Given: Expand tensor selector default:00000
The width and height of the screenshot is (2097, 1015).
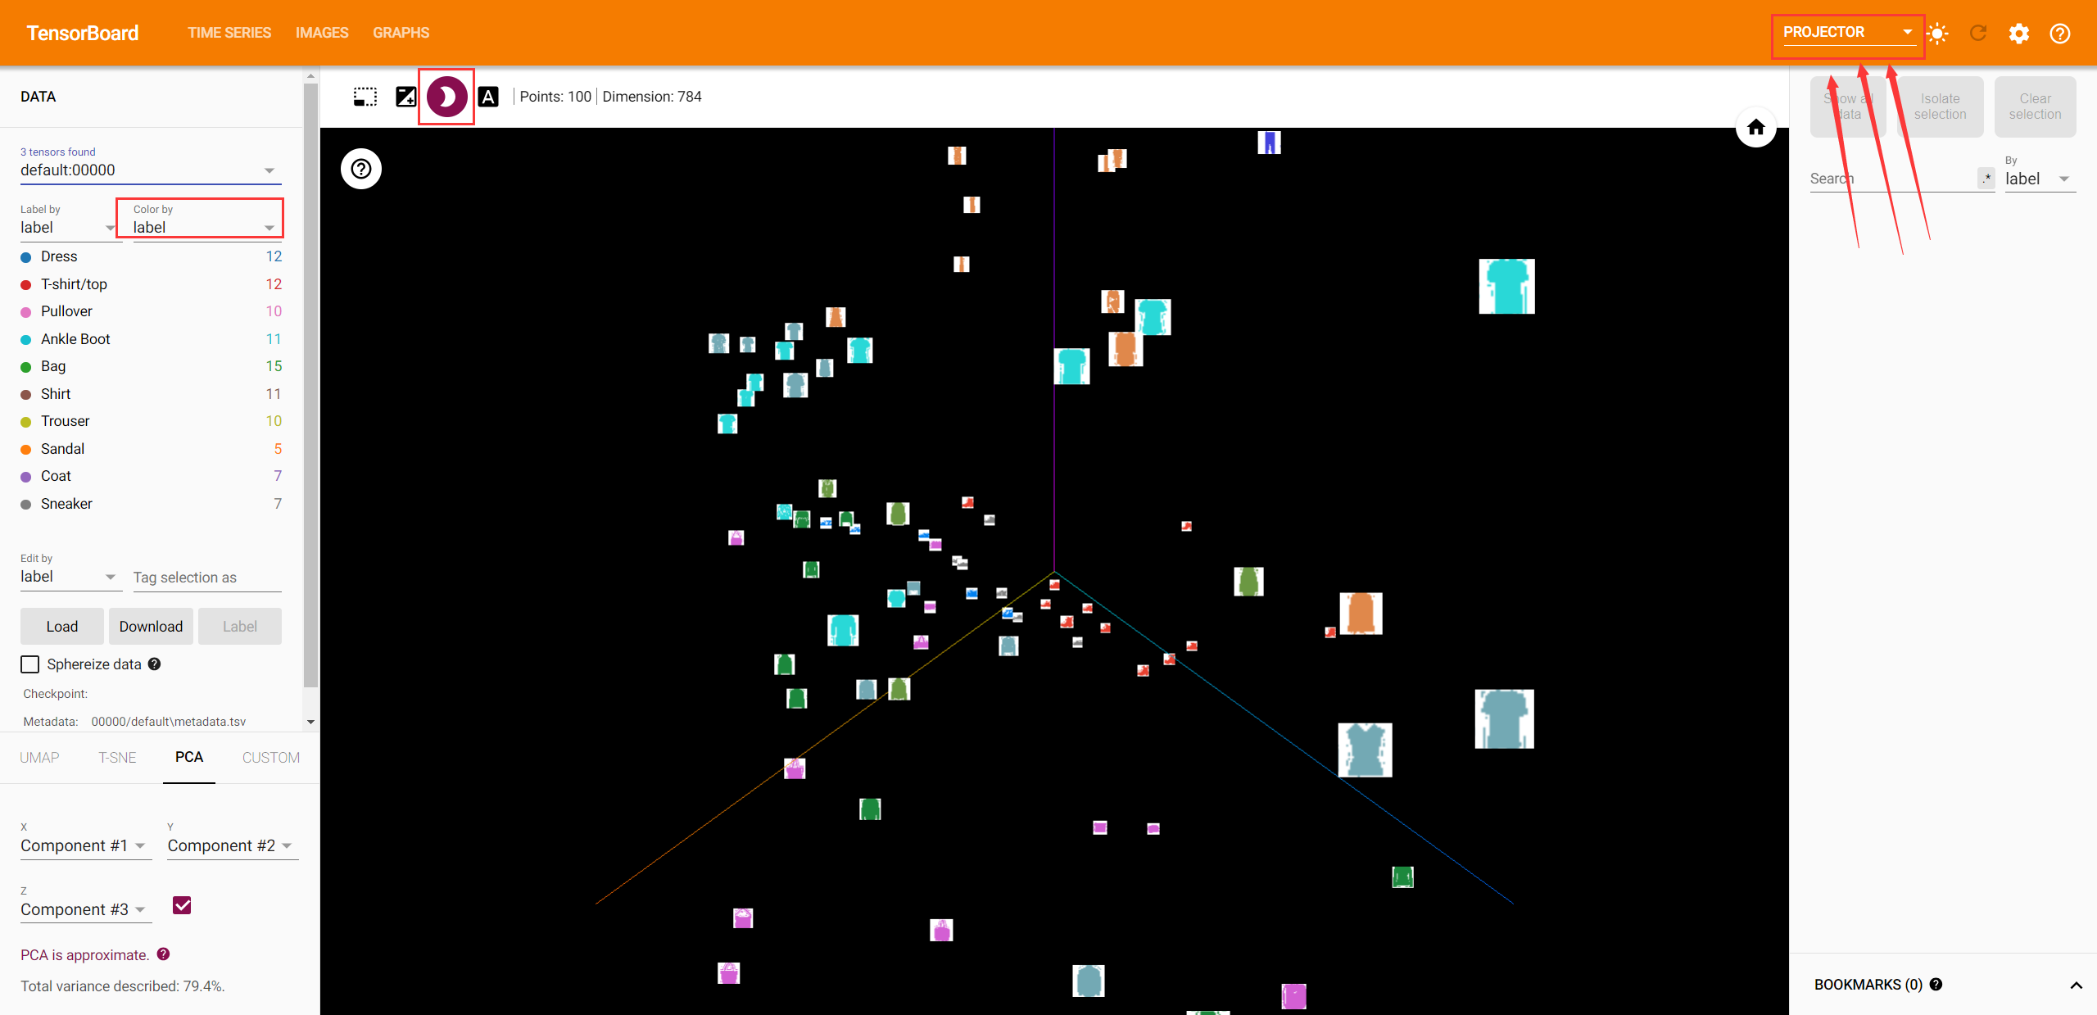Looking at the screenshot, I should [150, 170].
